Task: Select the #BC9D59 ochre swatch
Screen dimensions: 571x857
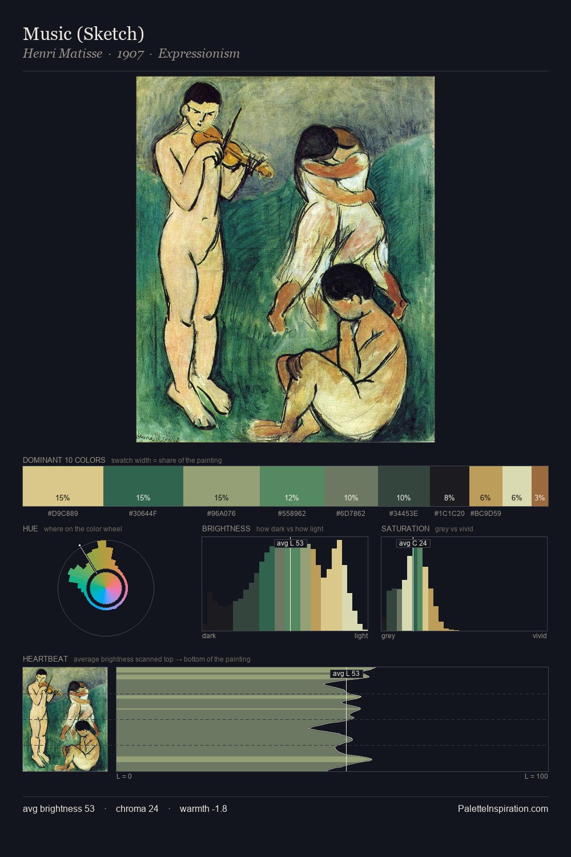Action: click(x=486, y=486)
